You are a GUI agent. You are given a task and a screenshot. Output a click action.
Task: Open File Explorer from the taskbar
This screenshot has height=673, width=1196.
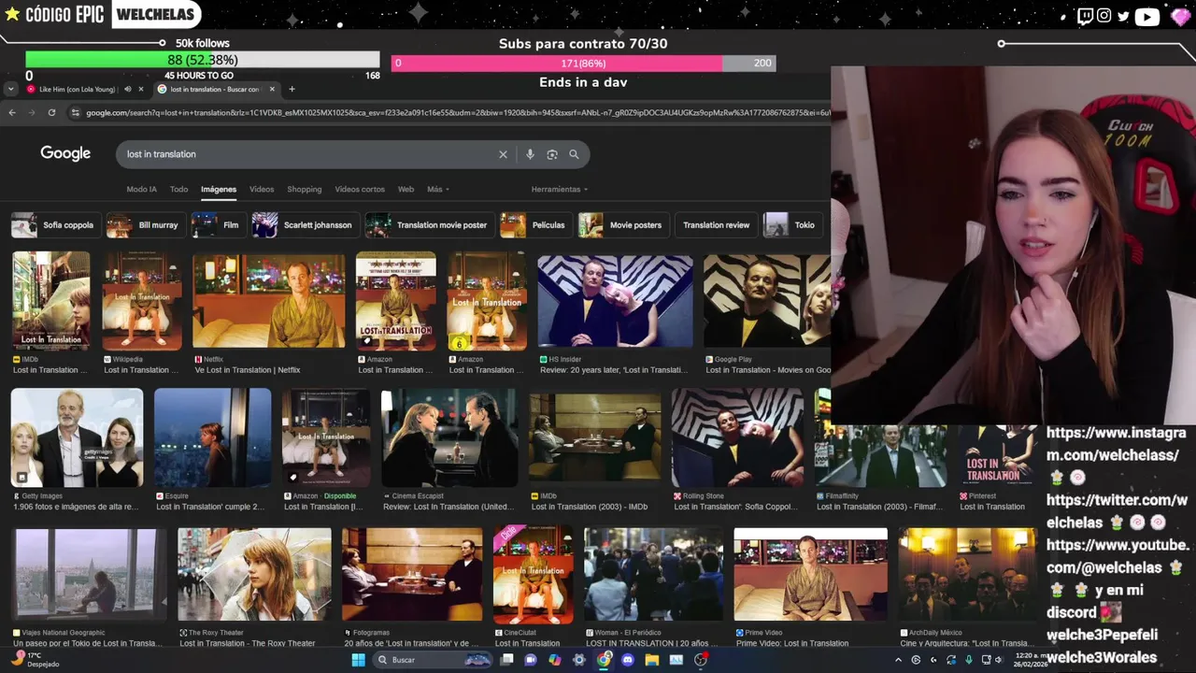coord(652,660)
